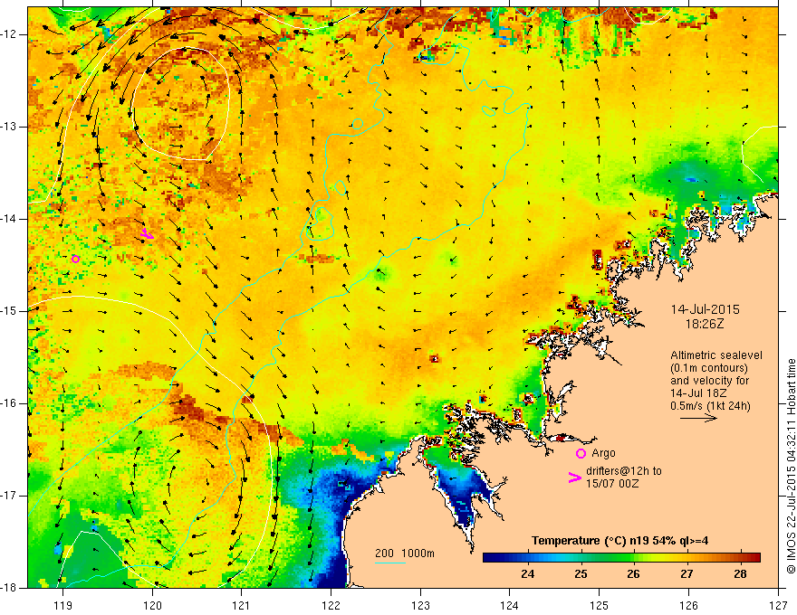Screen dimensions: 797x615
Task: Click the IMOS copyright timestamp text
Action: 791,466
